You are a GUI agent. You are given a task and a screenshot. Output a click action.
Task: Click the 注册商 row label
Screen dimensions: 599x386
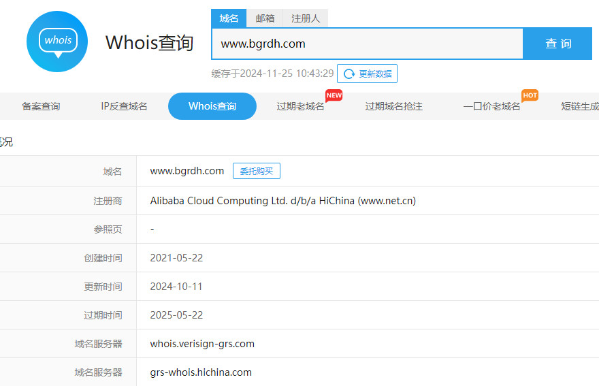(x=108, y=201)
